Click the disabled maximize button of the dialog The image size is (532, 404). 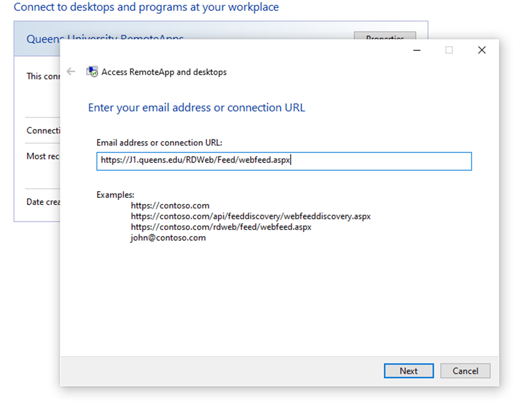449,50
